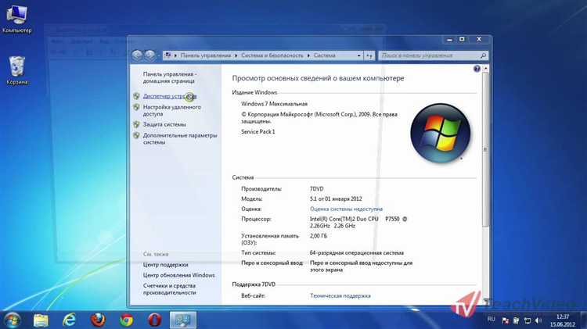Click the search magnifier icon
The image size is (587, 329).
click(x=483, y=55)
